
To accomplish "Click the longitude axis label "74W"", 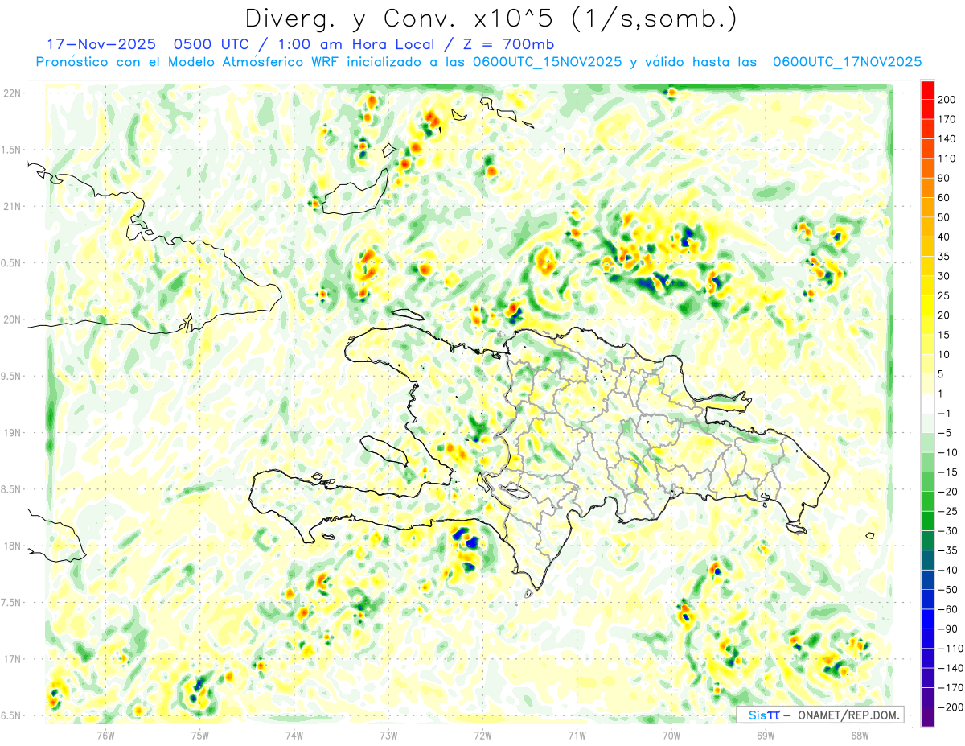I will 294,735.
